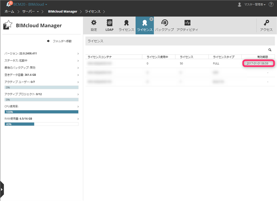Viewport: 277px width, 201px height.
Task: Open the notification bell with badge 3
Action: tap(9, 4)
